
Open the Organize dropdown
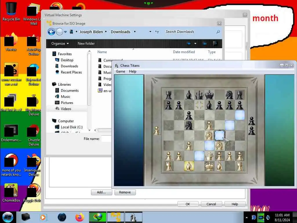[60, 44]
